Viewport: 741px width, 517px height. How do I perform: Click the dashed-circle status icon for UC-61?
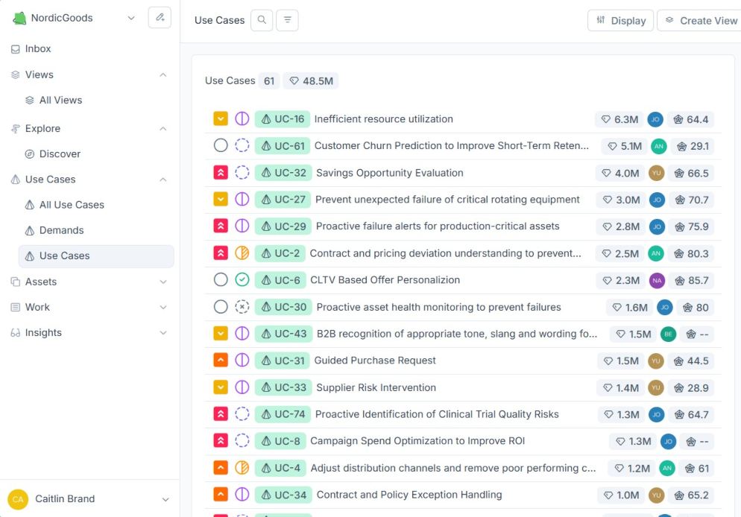click(x=242, y=145)
